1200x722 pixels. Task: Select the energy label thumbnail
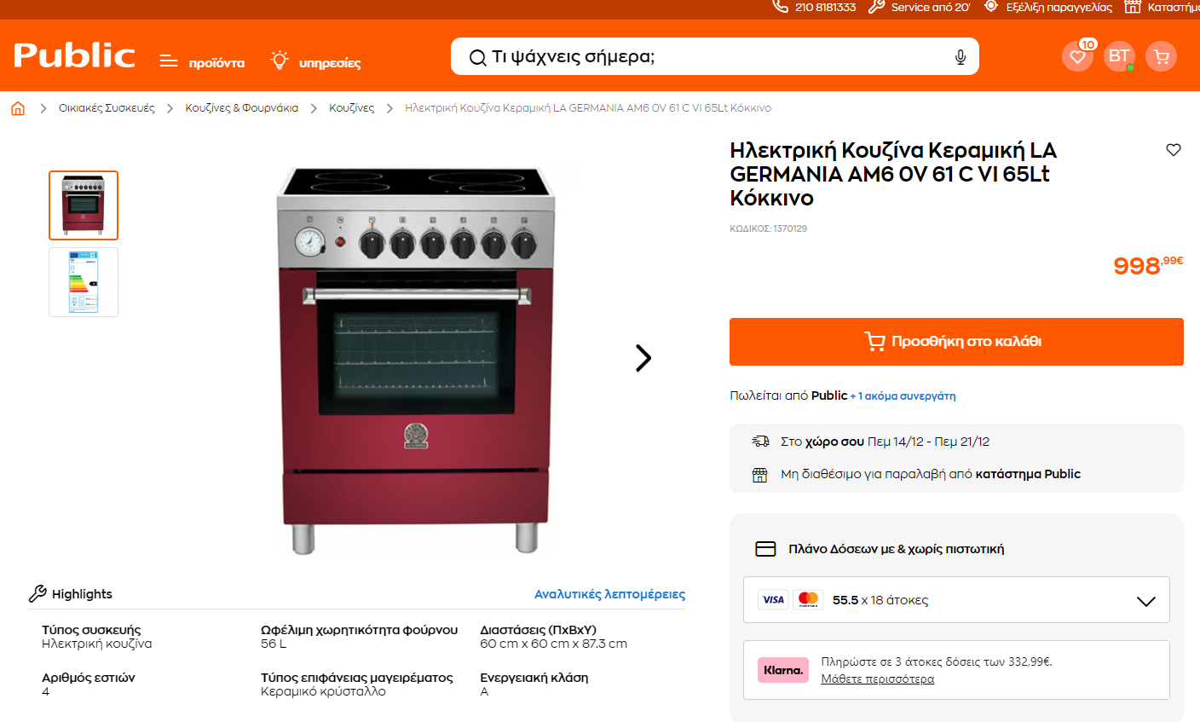pyautogui.click(x=84, y=282)
